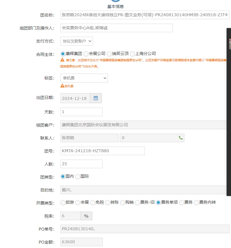Expand the 支付方式 payment method dropdown

click(x=77, y=41)
